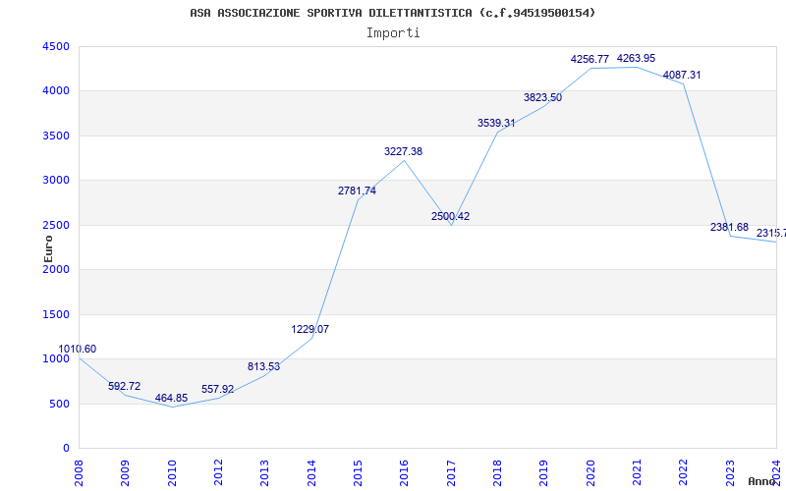Image resolution: width=786 pixels, height=491 pixels.
Task: Click the 464.85 lowest value label
Action: tap(171, 399)
